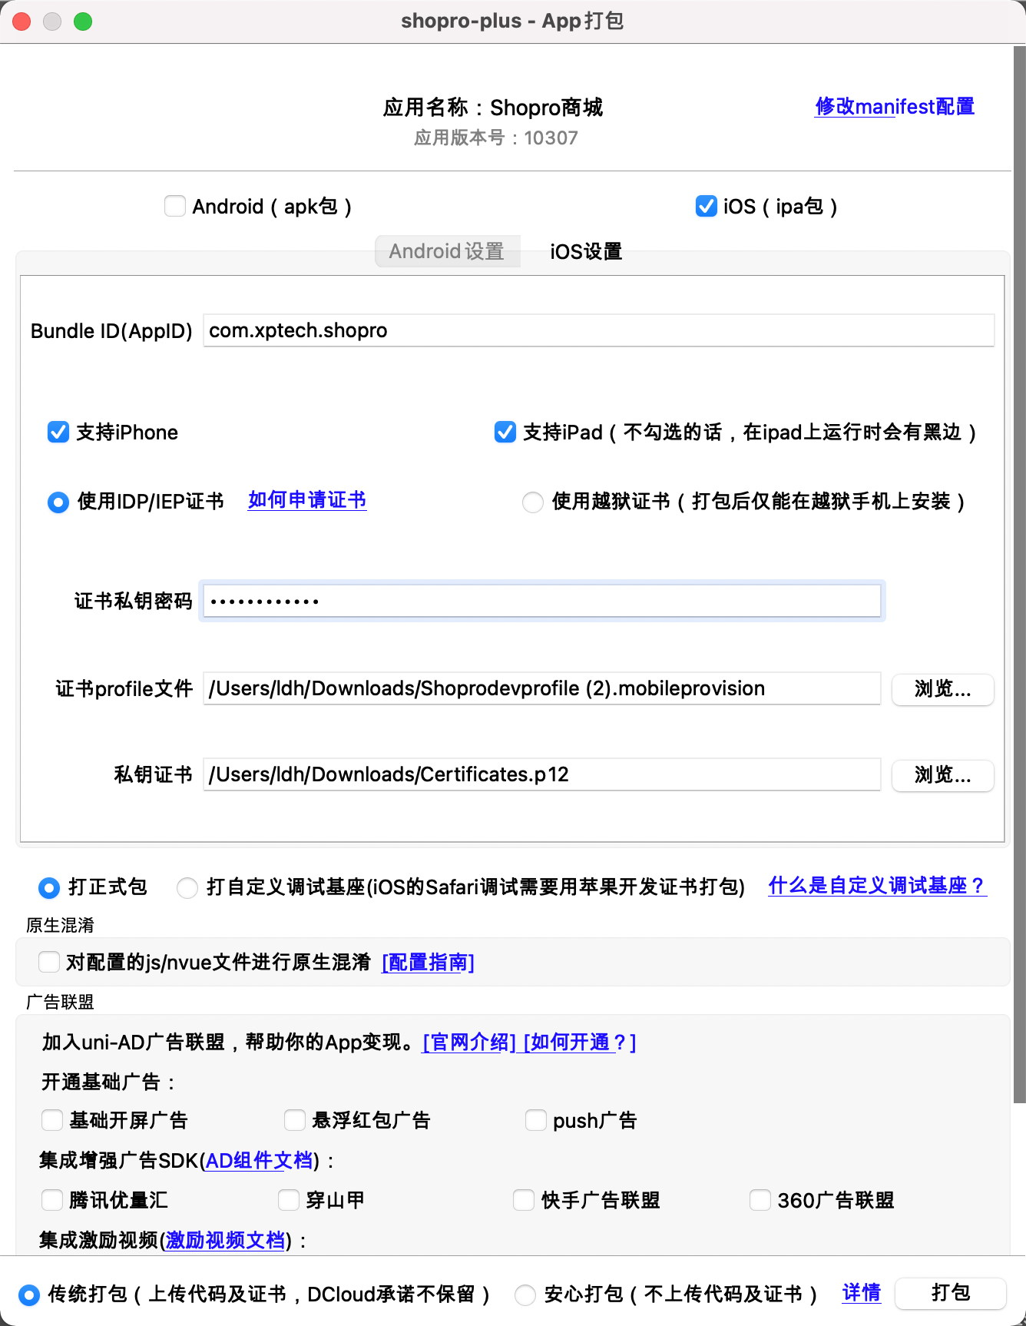Select the iOS设置 tab
1026x1326 pixels.
click(x=586, y=251)
